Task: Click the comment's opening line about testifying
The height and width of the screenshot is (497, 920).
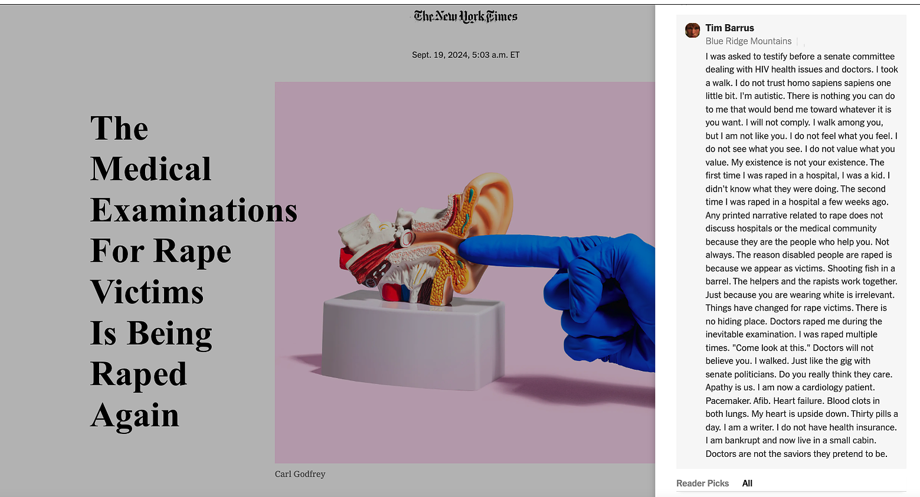Action: click(800, 57)
